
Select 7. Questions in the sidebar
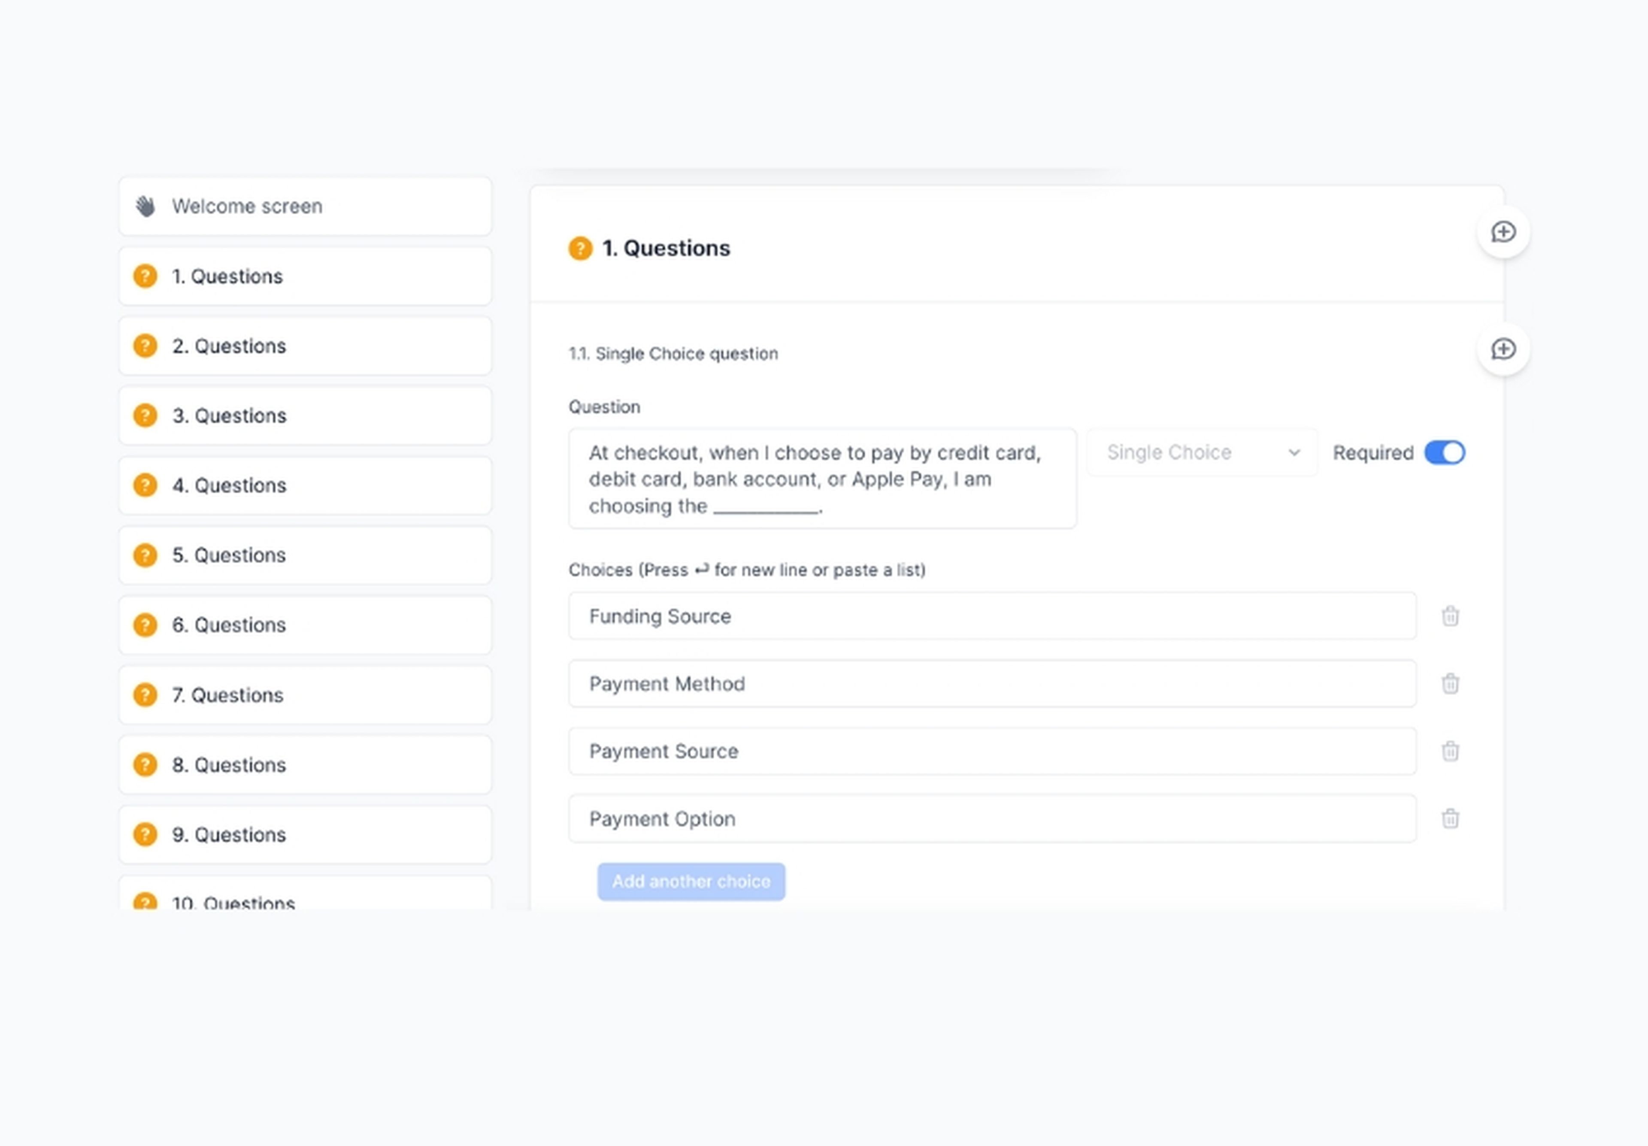(x=304, y=694)
